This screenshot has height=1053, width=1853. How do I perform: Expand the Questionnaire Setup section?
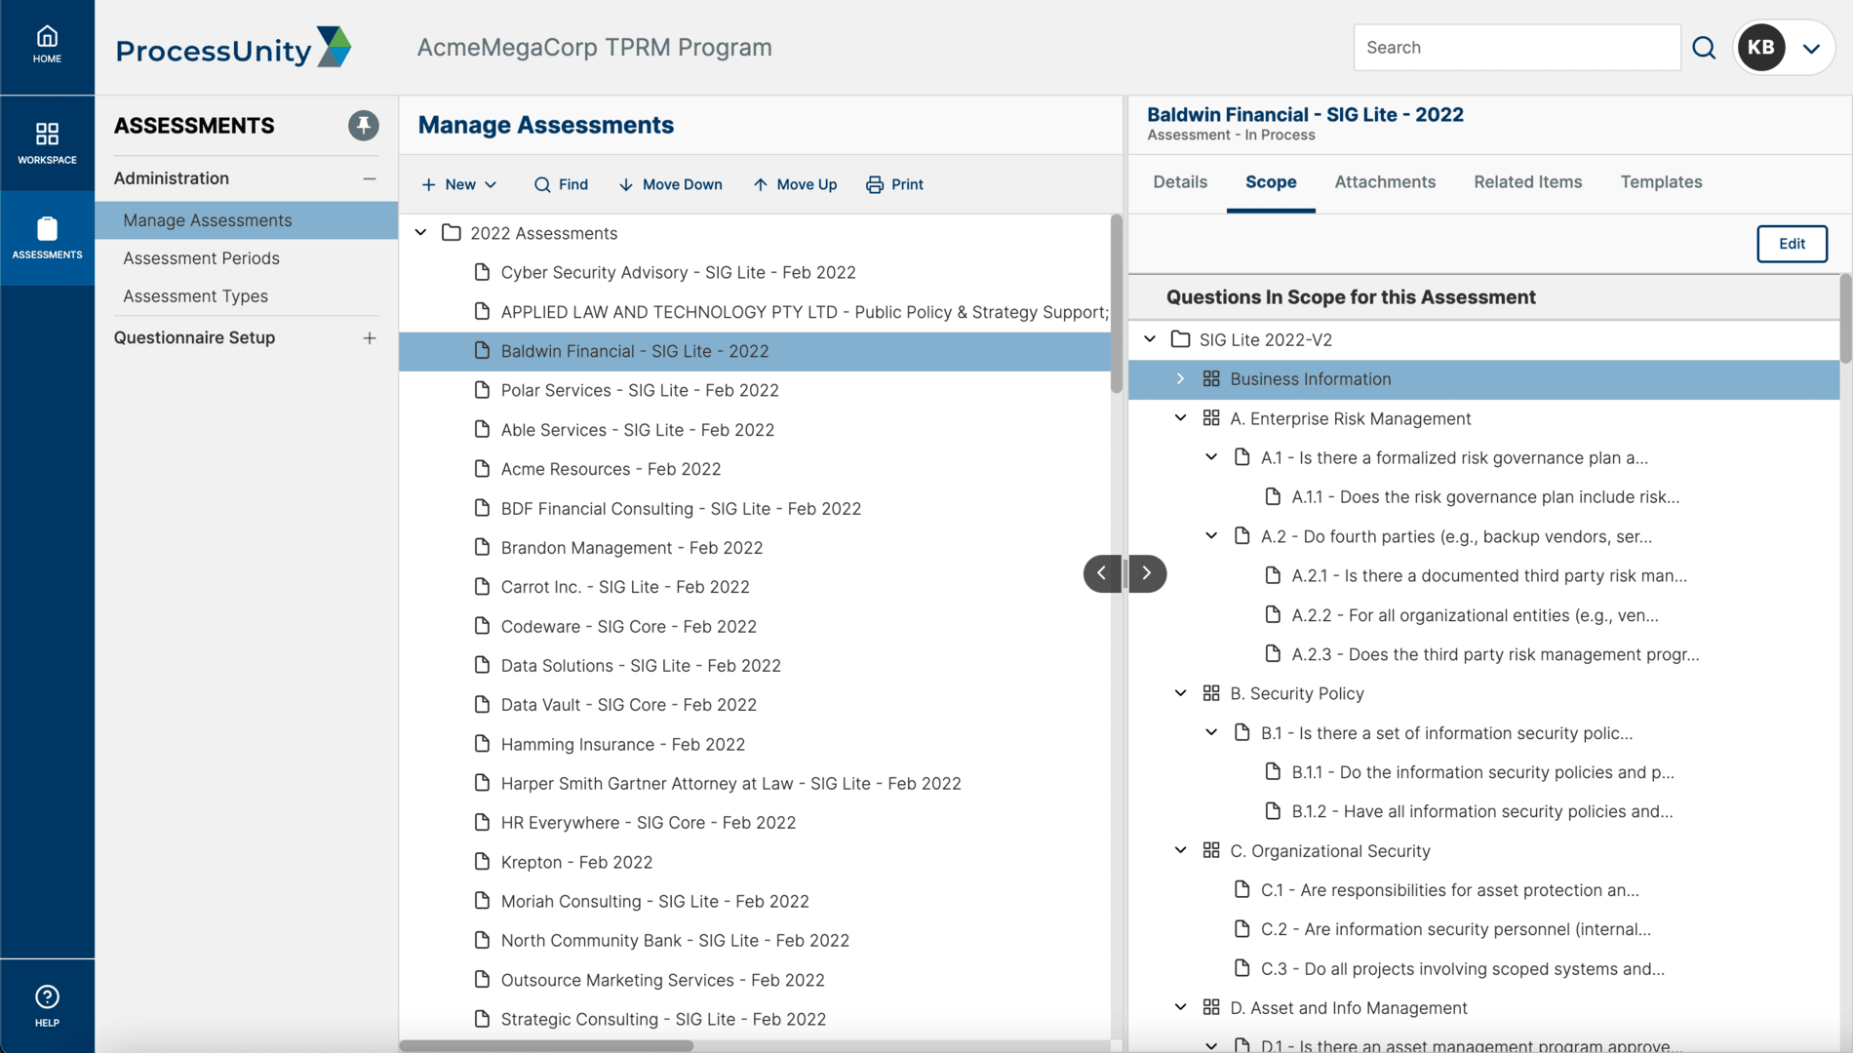(x=369, y=338)
